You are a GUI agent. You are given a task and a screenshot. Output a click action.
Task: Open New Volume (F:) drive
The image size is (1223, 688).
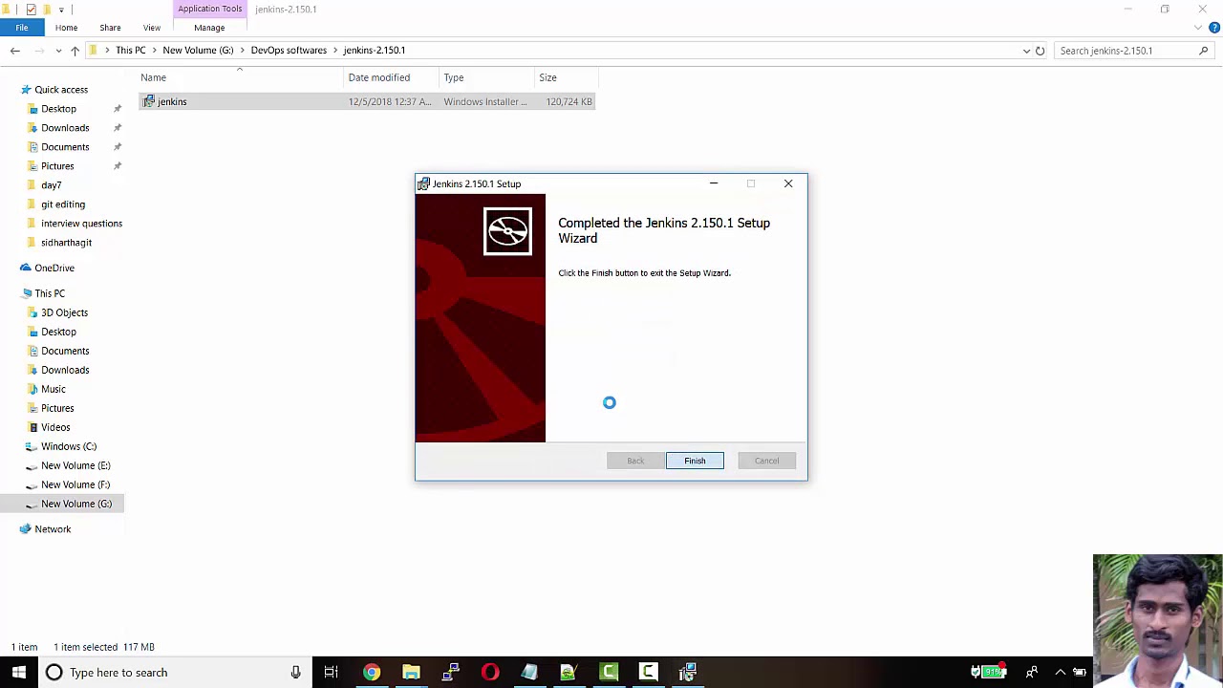point(75,484)
